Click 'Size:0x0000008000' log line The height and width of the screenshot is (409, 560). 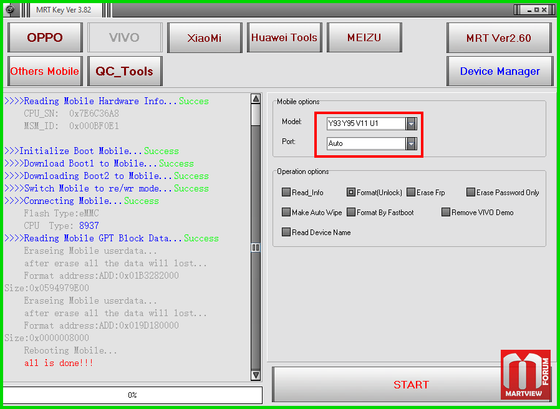click(47, 339)
